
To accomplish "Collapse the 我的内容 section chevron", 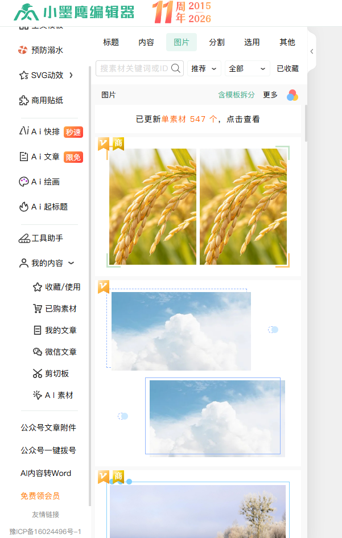I will coord(71,263).
